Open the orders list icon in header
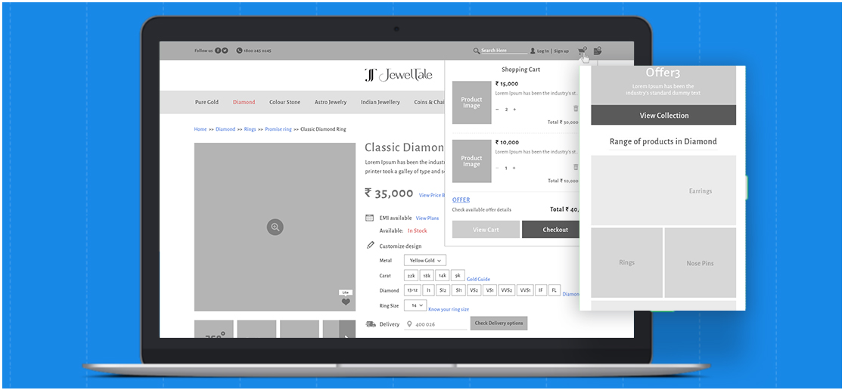This screenshot has width=845, height=390. (x=598, y=51)
